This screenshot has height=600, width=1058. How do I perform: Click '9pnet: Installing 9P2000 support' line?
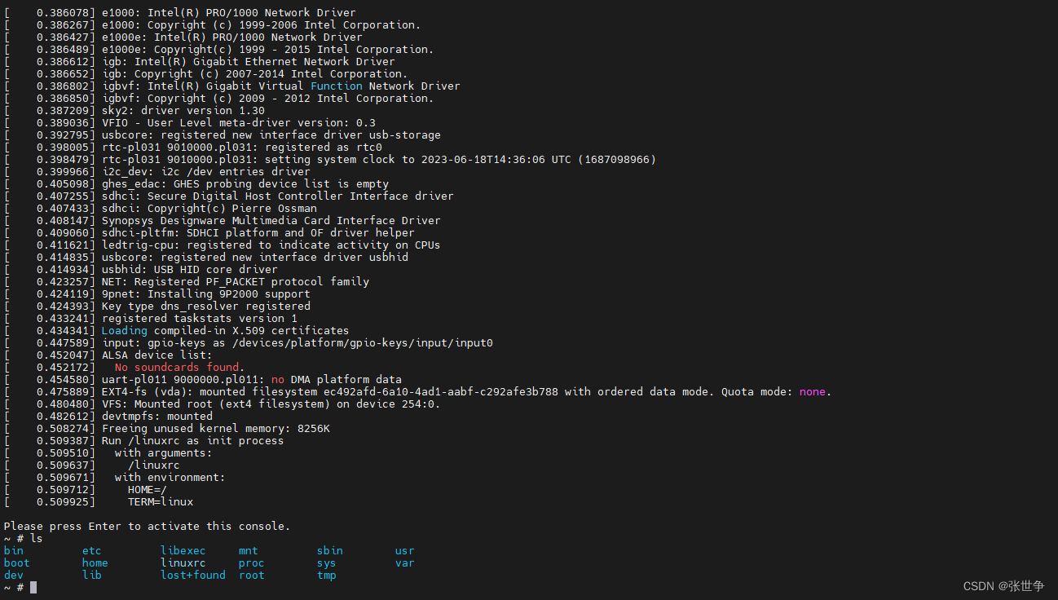coord(206,294)
